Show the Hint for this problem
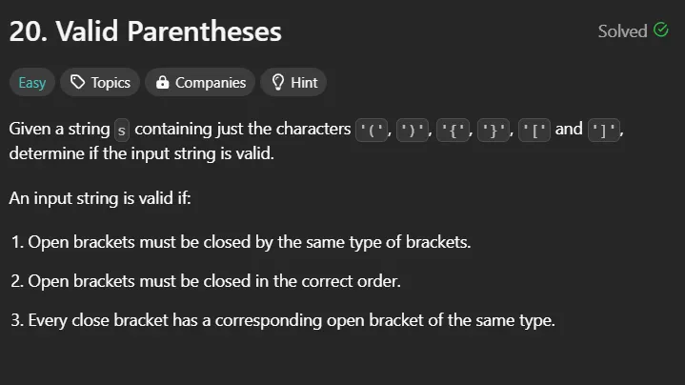This screenshot has width=685, height=385. coord(293,82)
